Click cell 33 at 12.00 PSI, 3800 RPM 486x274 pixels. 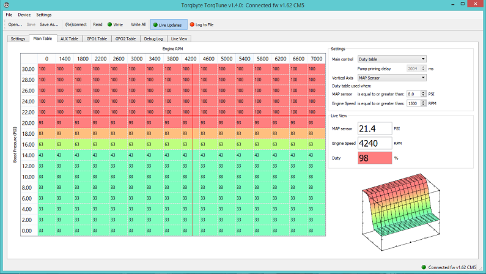click(172, 166)
